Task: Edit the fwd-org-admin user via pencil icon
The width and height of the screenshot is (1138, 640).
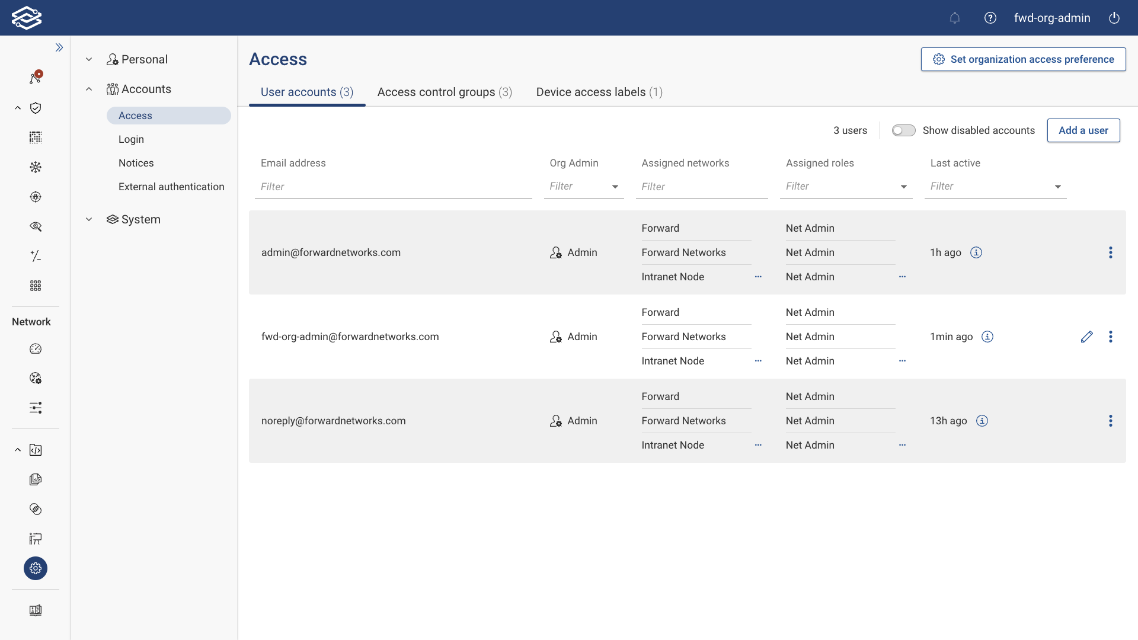Action: (1087, 337)
